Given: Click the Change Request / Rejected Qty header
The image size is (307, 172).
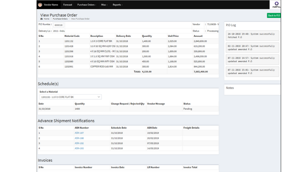Looking at the screenshot, I should coord(128,104).
